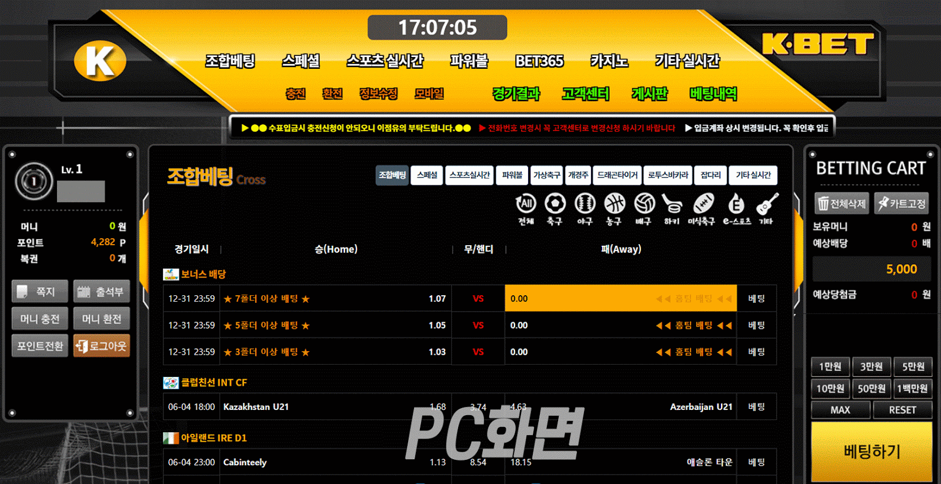This screenshot has width=941, height=484.
Task: Click the round K logo
Action: click(100, 61)
